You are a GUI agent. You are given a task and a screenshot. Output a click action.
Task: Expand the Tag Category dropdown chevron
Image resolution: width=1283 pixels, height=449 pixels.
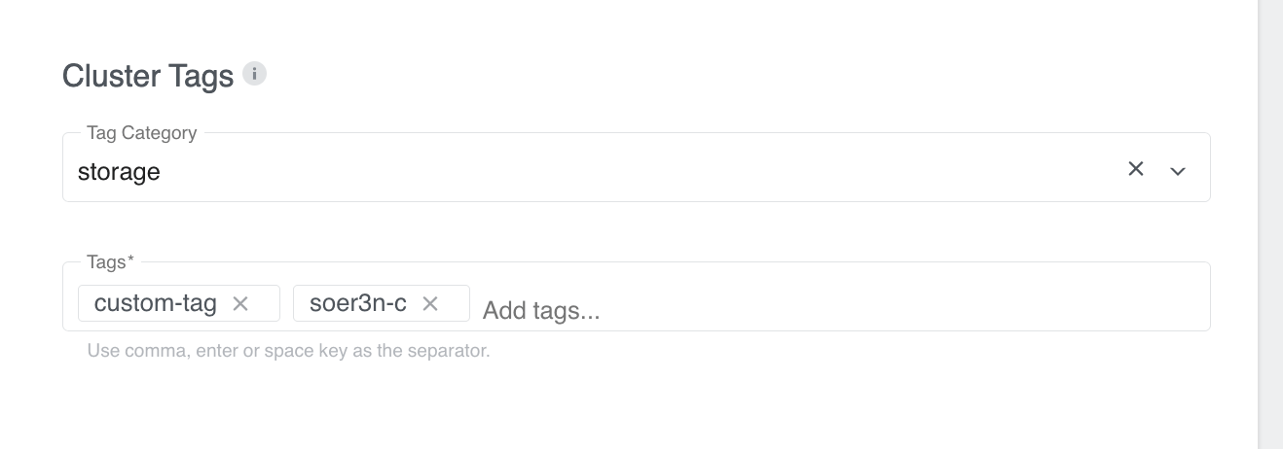(1178, 171)
